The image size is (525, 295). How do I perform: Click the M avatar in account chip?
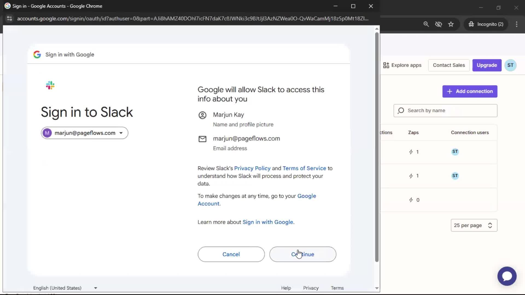47,133
